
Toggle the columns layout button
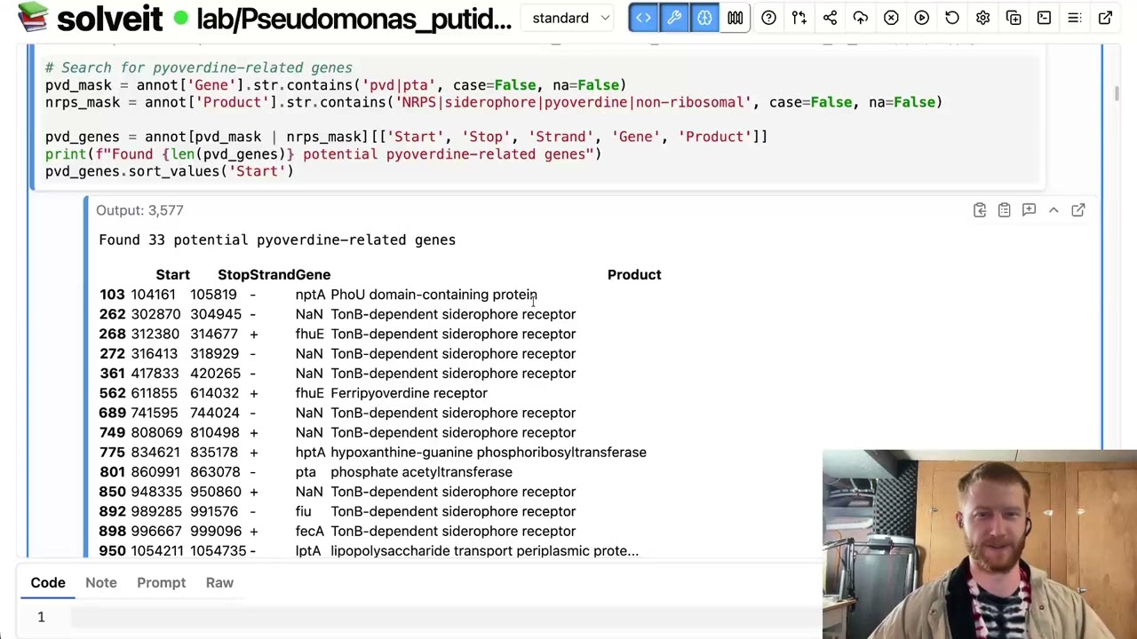[x=735, y=18]
